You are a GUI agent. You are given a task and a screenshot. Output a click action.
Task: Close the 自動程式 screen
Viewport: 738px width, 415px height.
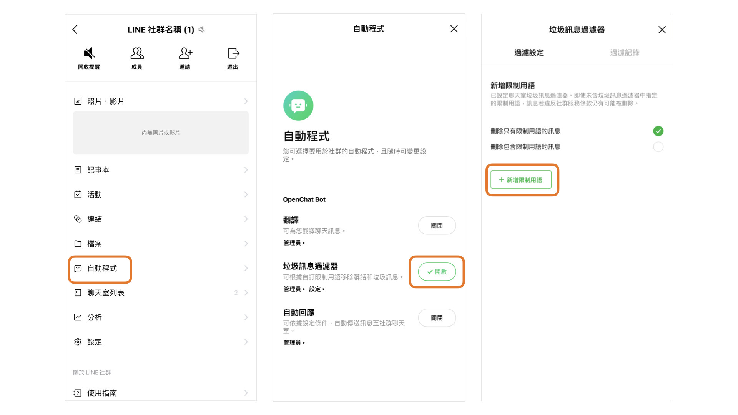[x=454, y=29]
